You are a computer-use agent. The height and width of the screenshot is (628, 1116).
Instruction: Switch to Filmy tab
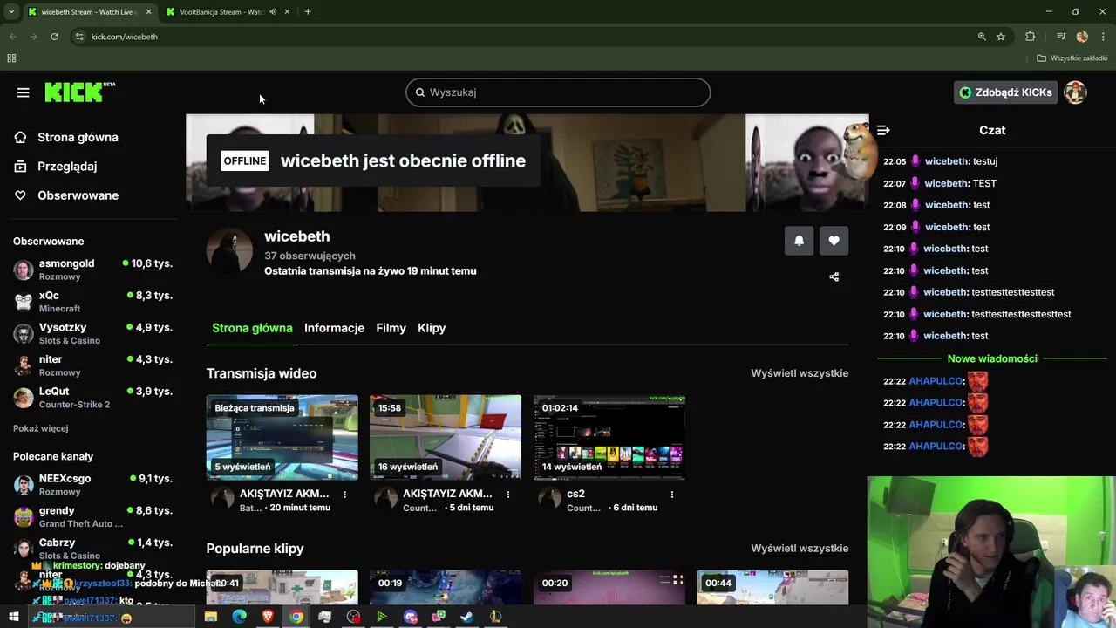(391, 328)
